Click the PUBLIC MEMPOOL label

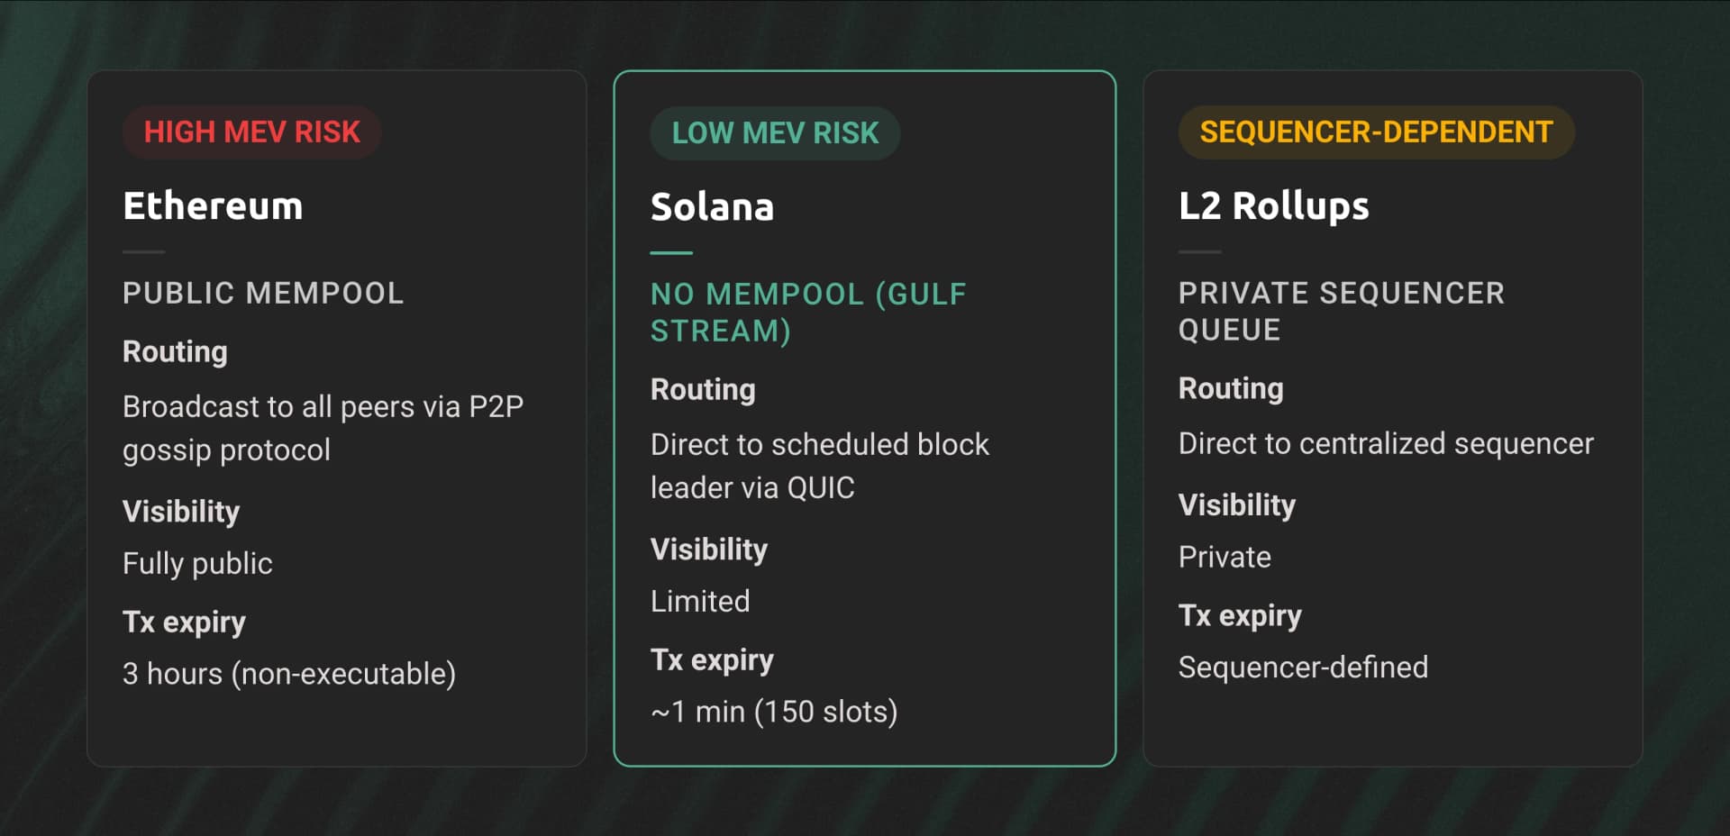coord(263,293)
